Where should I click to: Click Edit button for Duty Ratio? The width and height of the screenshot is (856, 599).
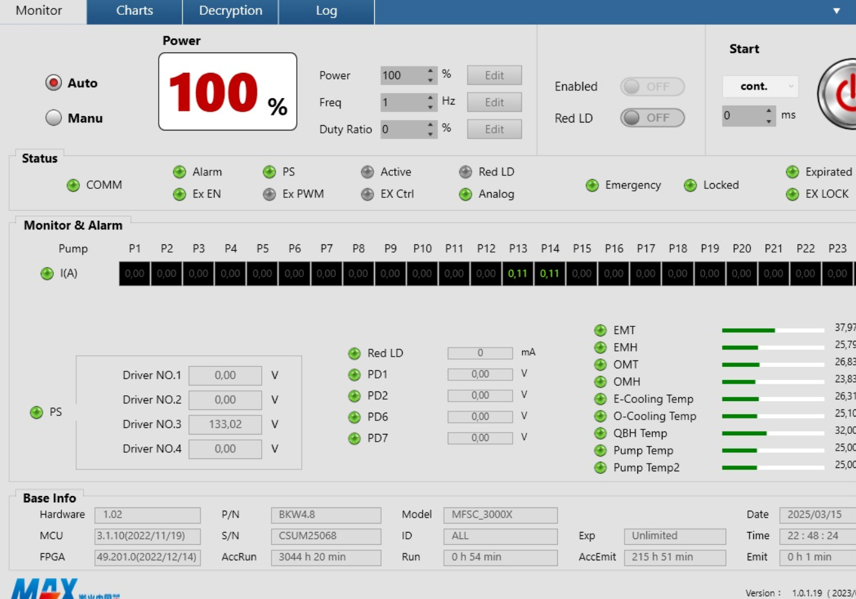click(494, 130)
